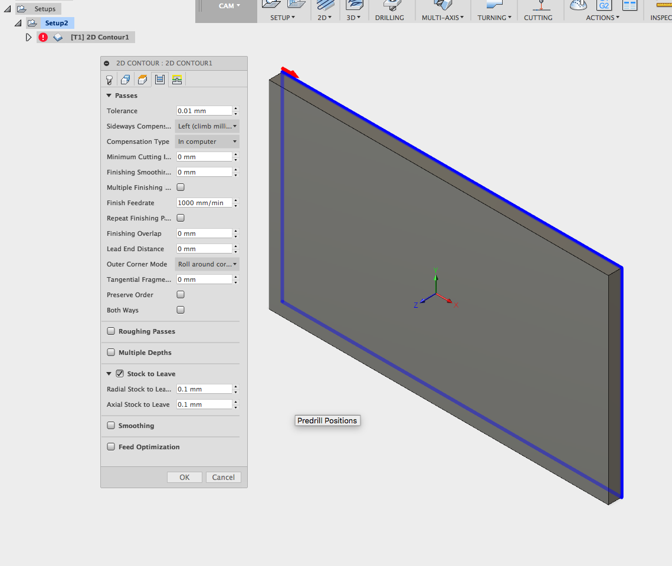
Task: Enable the Roughing Passes checkbox
Action: [x=111, y=331]
